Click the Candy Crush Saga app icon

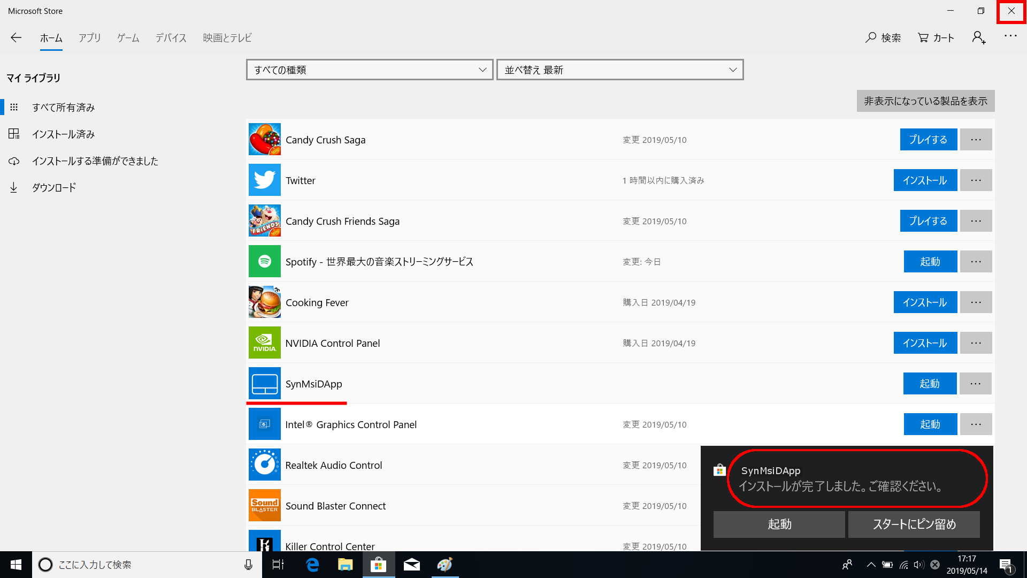point(265,139)
